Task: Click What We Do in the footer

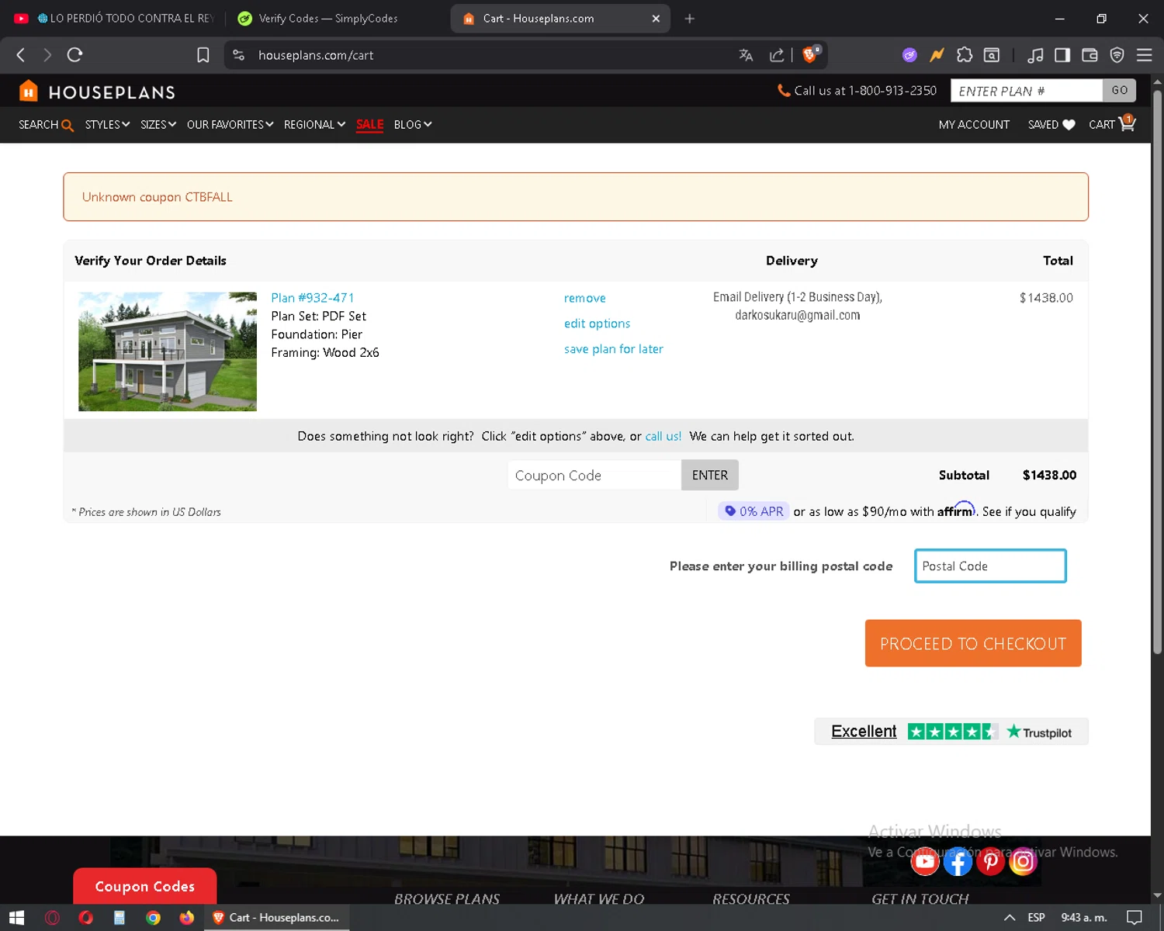Action: [x=599, y=898]
